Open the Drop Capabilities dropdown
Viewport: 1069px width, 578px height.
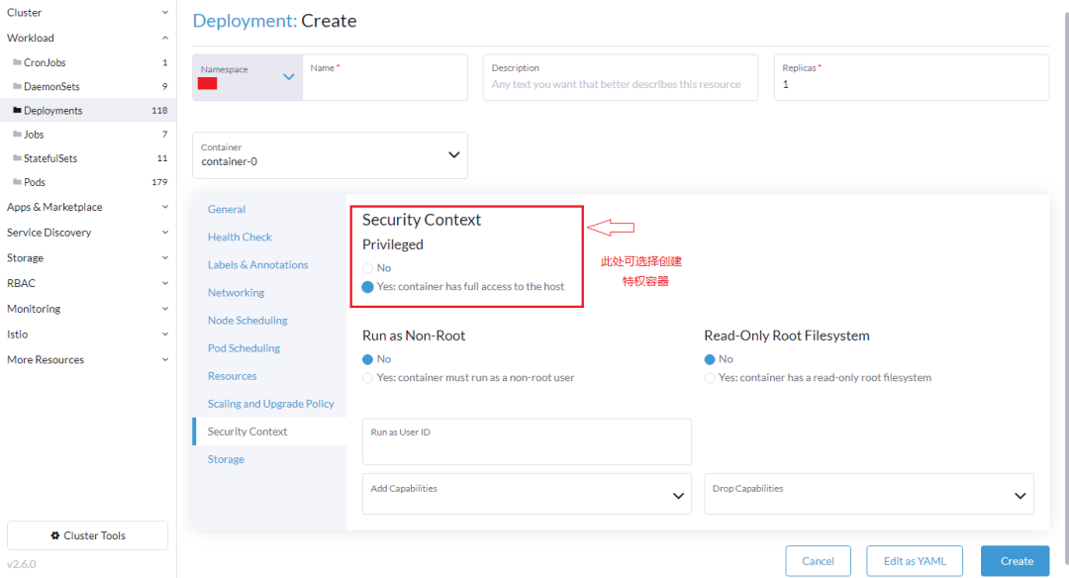[x=1020, y=495]
